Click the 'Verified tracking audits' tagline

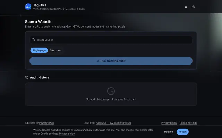pos(59,9)
